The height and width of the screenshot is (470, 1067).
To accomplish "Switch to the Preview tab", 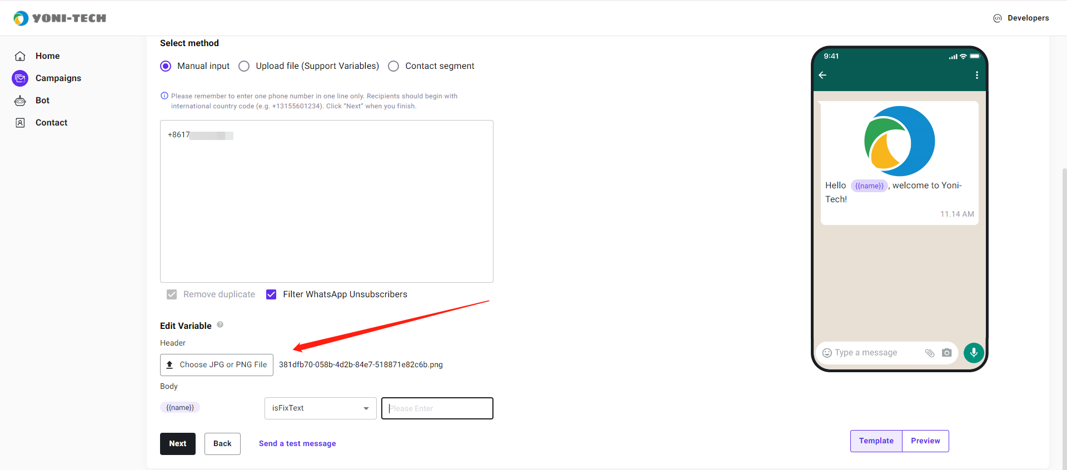I will [x=925, y=441].
